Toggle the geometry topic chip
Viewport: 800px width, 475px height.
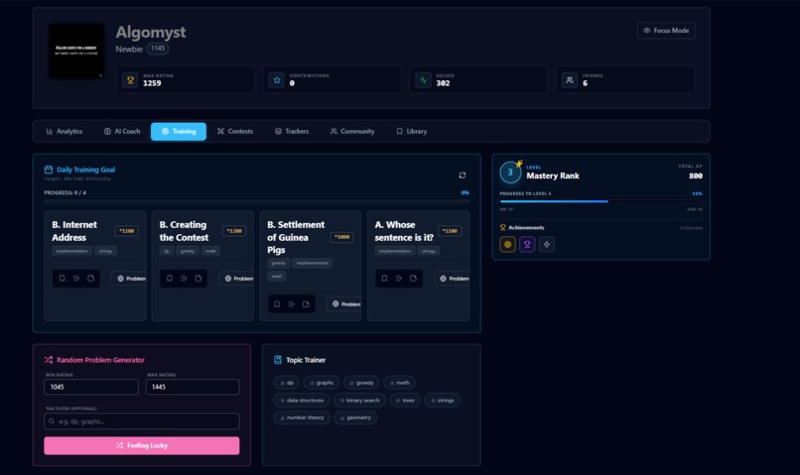pyautogui.click(x=355, y=417)
